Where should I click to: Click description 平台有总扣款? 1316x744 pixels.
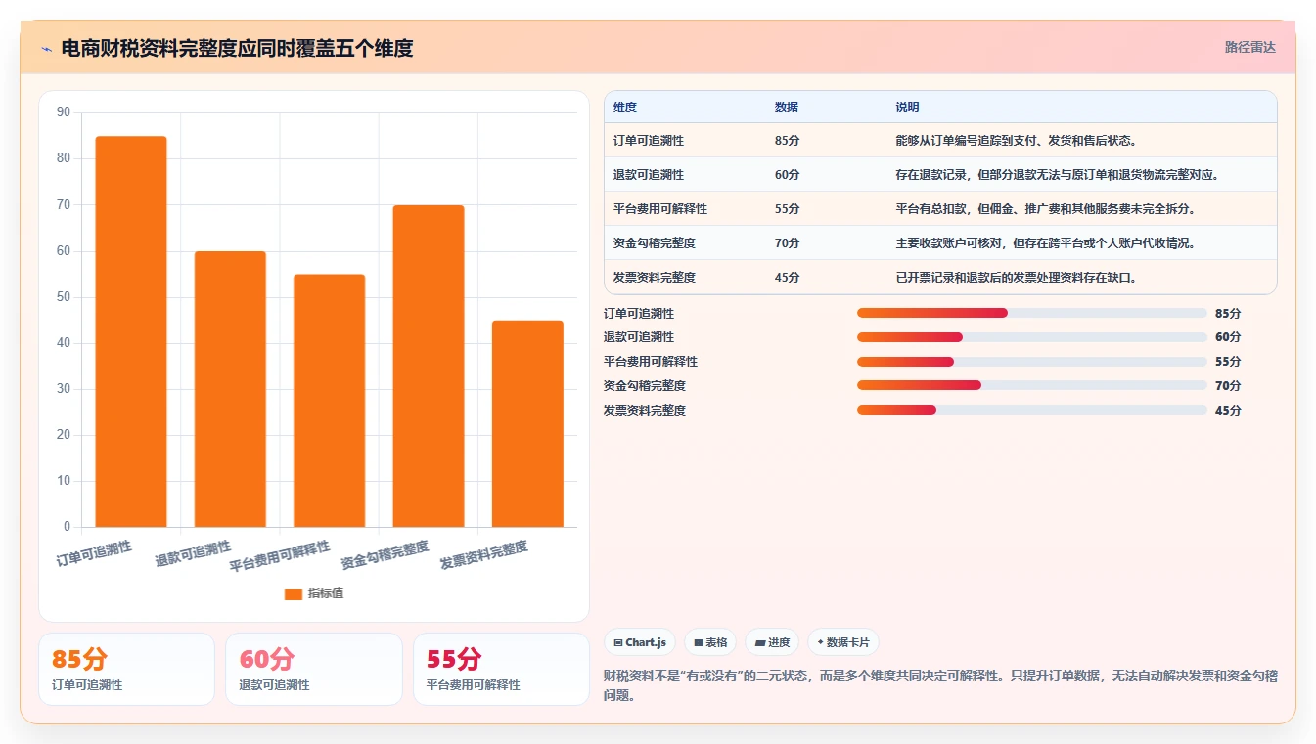[x=1045, y=209]
